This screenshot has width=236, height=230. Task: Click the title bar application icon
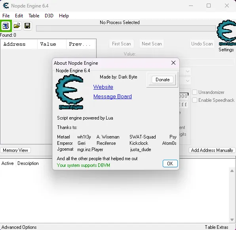[6, 6]
